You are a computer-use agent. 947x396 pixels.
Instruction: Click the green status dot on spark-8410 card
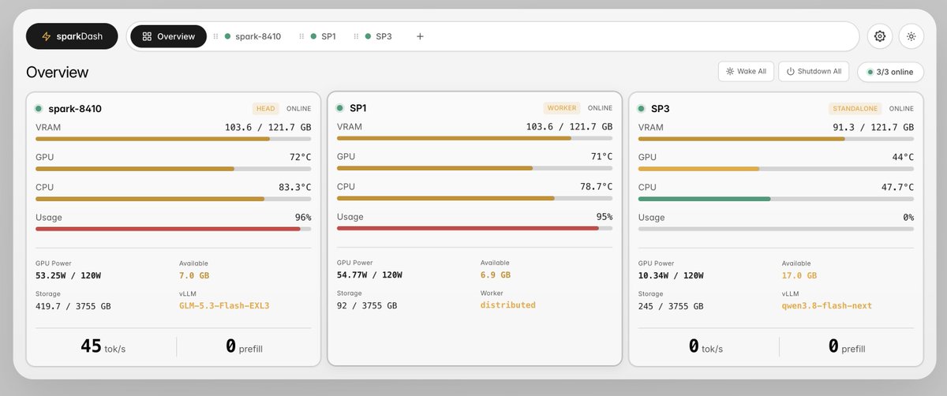coord(38,109)
